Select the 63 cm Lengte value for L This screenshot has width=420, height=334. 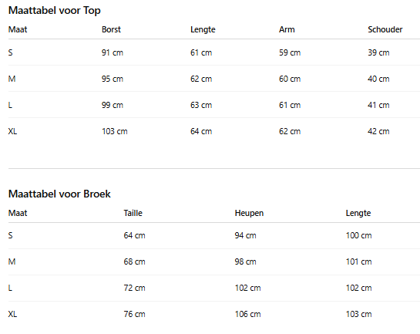coord(201,105)
